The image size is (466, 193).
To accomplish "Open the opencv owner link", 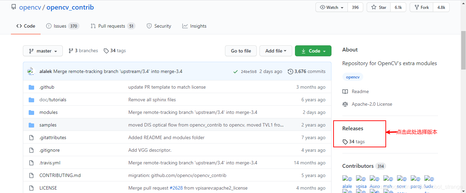I will tap(30, 7).
